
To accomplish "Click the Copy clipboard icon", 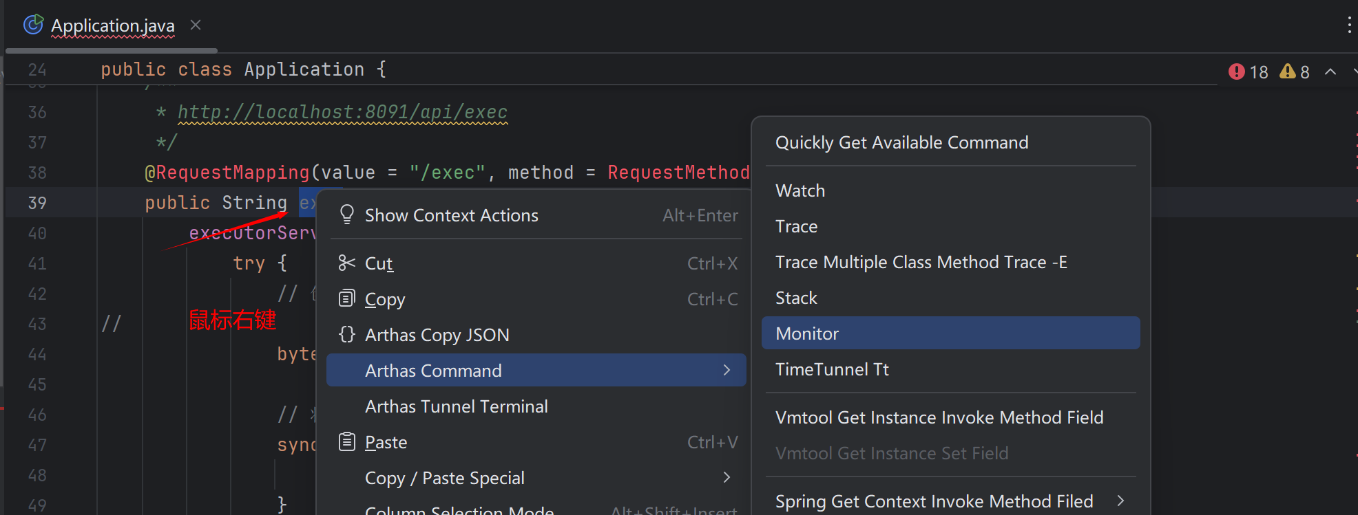I will pos(347,298).
